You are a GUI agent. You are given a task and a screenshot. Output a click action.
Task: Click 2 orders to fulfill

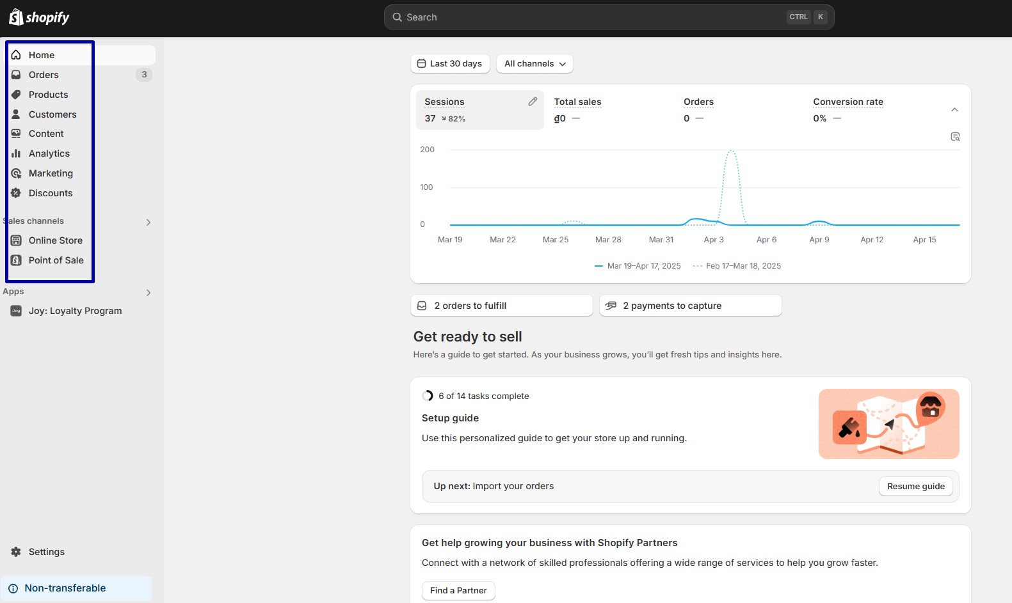coord(501,306)
